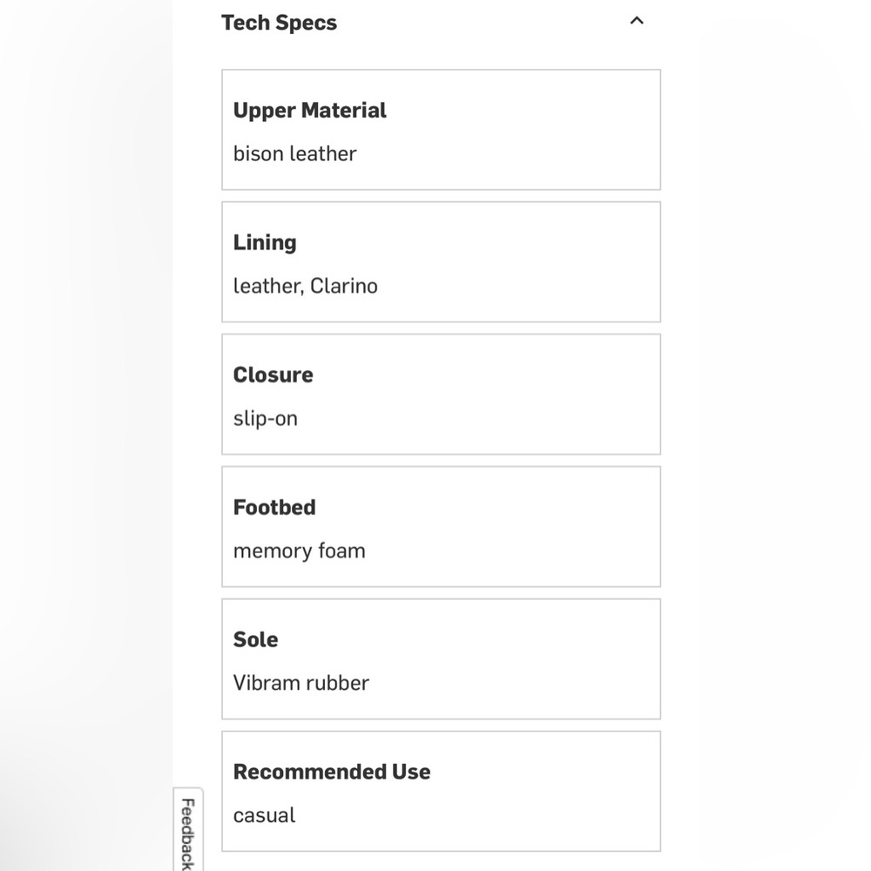Click the slip-on value text

265,419
